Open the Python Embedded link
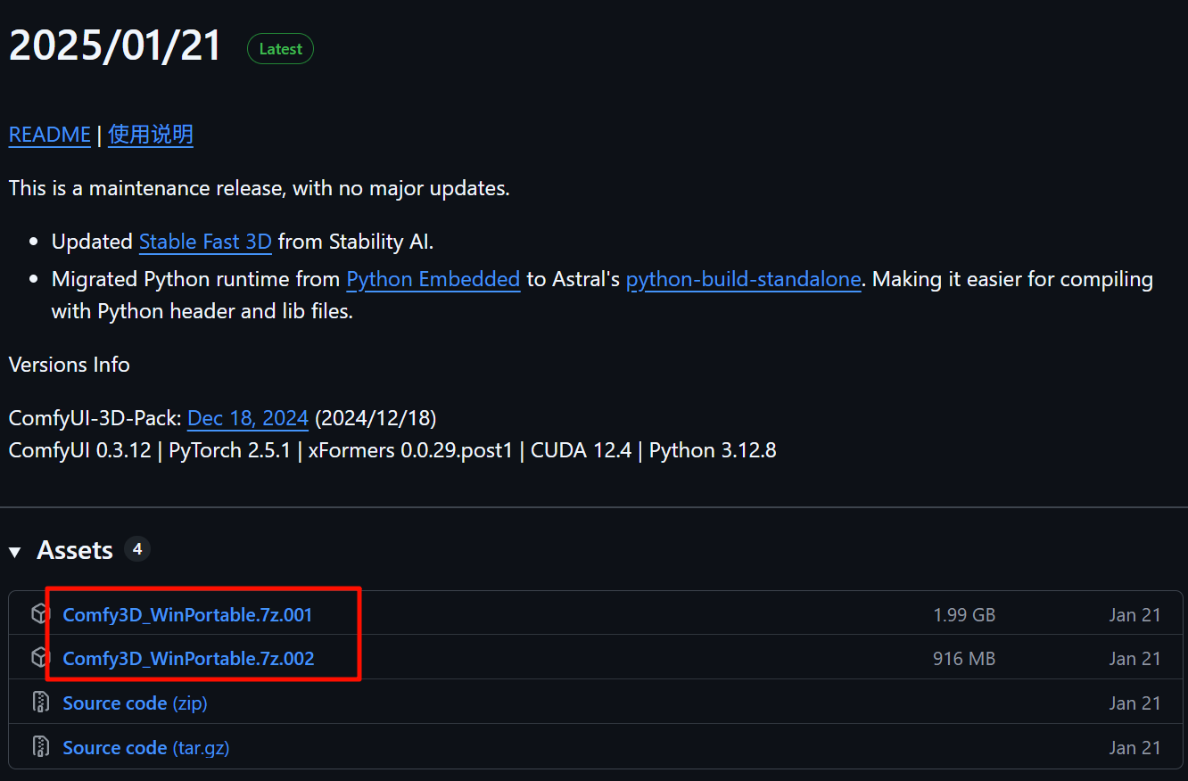This screenshot has width=1188, height=781. pos(433,279)
